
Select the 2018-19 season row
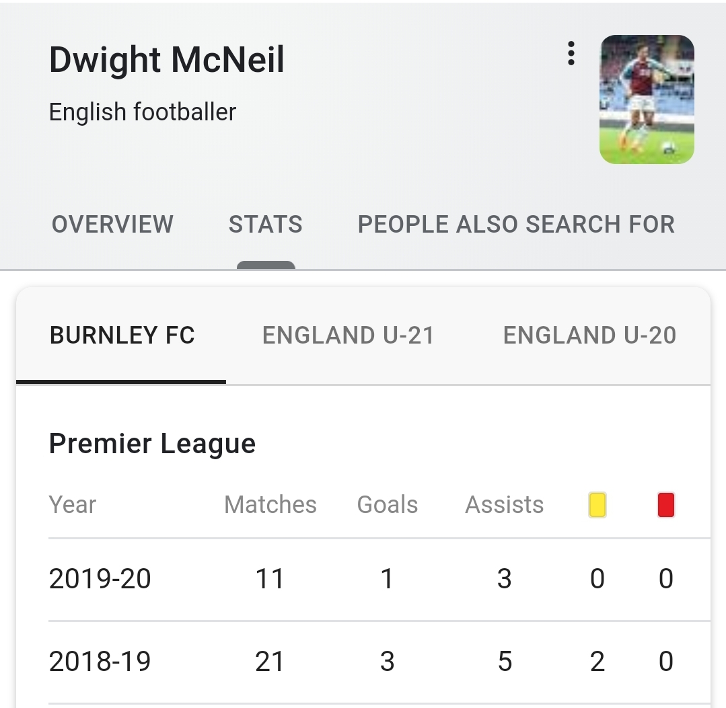click(x=100, y=662)
